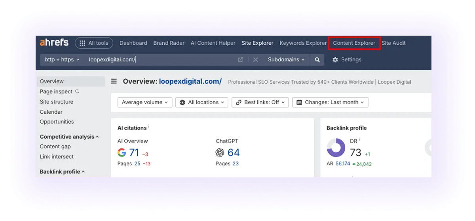Image resolution: width=475 pixels, height=221 pixels.
Task: Open the http + https protocol dropdown
Action: pos(62,60)
